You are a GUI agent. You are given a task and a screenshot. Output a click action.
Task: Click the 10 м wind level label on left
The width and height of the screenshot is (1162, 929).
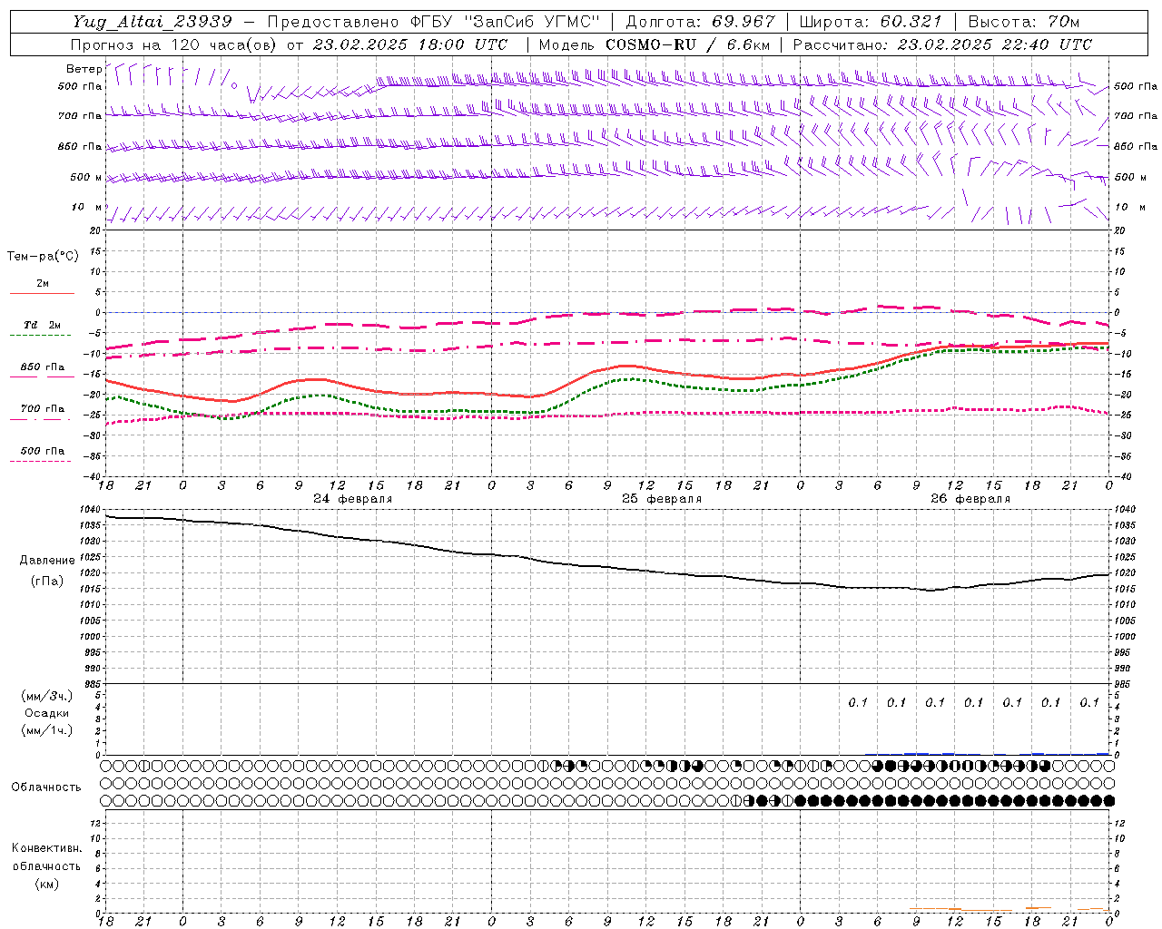pos(87,207)
